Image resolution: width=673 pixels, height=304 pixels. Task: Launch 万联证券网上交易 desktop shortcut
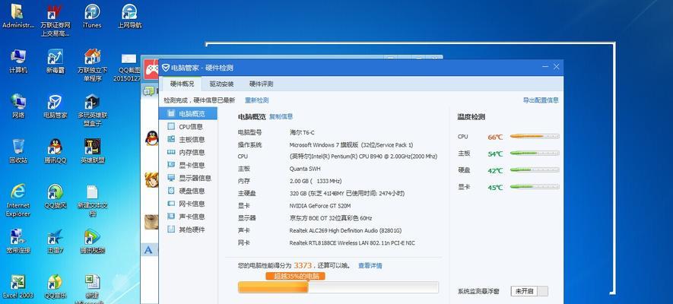tap(55, 21)
